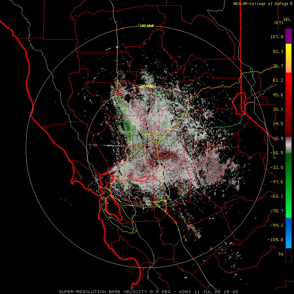Image resolution: width=294 pixels, height=294 pixels.
Task: Click the 61.2 legend value
Action: [x=278, y=80]
